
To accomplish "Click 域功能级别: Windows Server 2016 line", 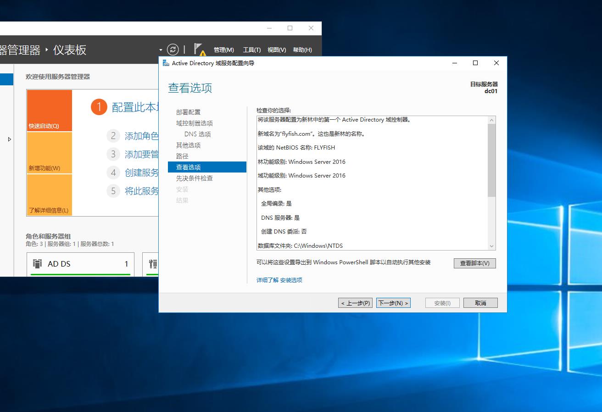I will [301, 175].
